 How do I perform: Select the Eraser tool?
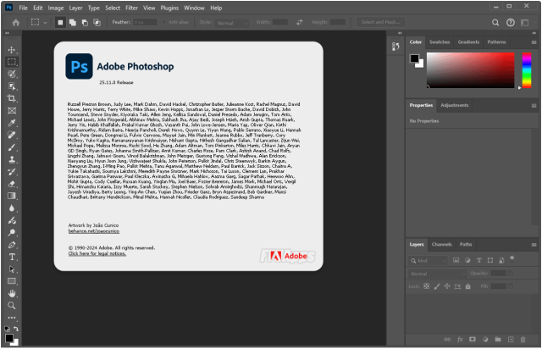[12, 184]
